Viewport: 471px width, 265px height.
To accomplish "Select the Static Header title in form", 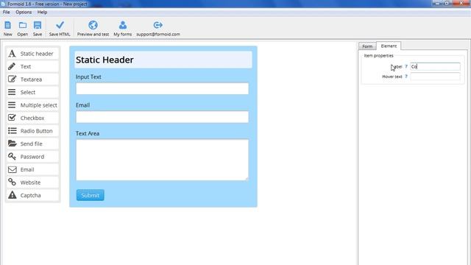I will point(105,60).
